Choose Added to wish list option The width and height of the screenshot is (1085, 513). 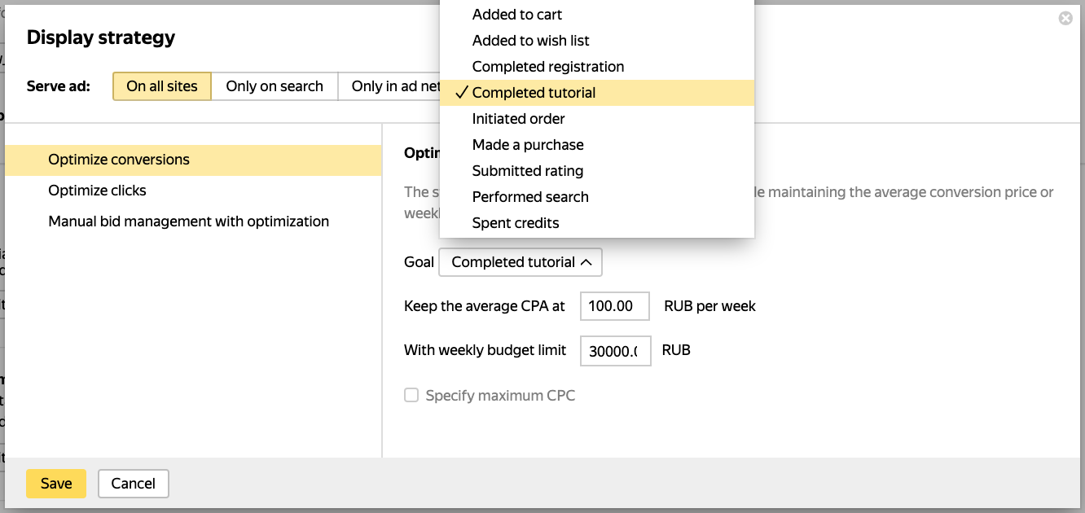530,41
